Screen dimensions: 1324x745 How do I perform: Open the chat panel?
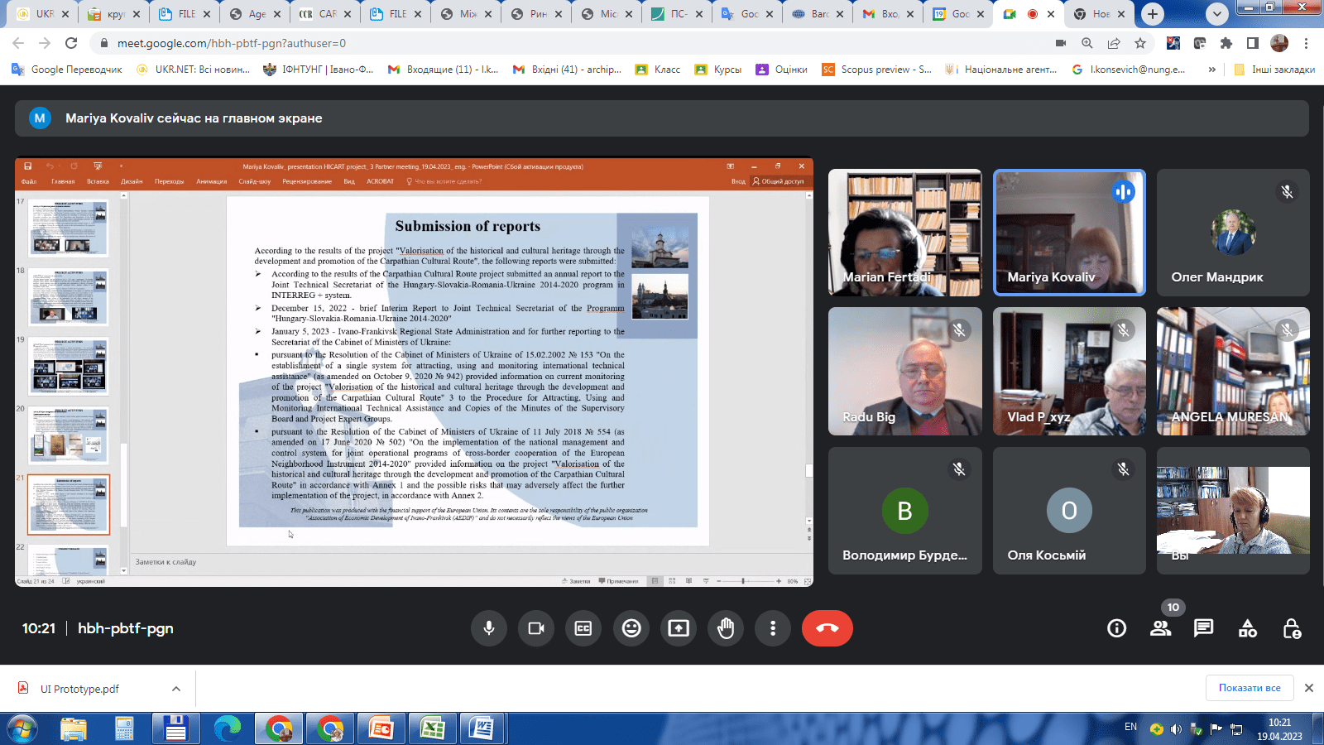coord(1203,628)
